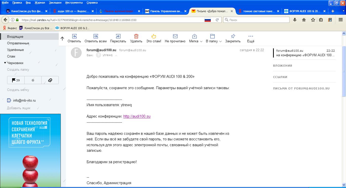Pin the message with the Закрепить icon
346x188 pixels.
point(233,36)
